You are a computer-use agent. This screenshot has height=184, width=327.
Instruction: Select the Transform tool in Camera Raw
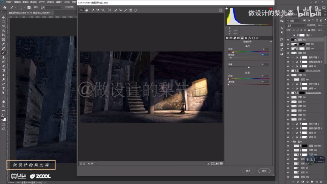[x=109, y=10]
